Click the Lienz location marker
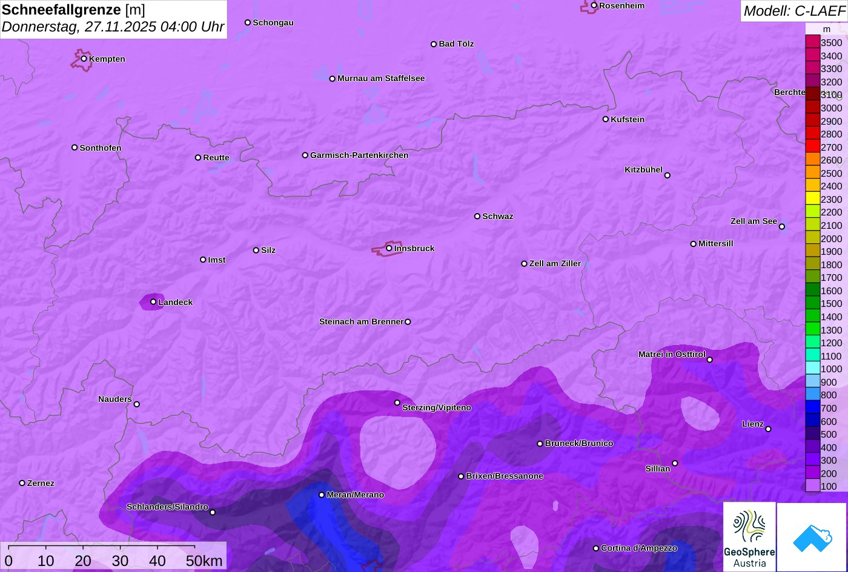The width and height of the screenshot is (848, 572). coord(768,429)
